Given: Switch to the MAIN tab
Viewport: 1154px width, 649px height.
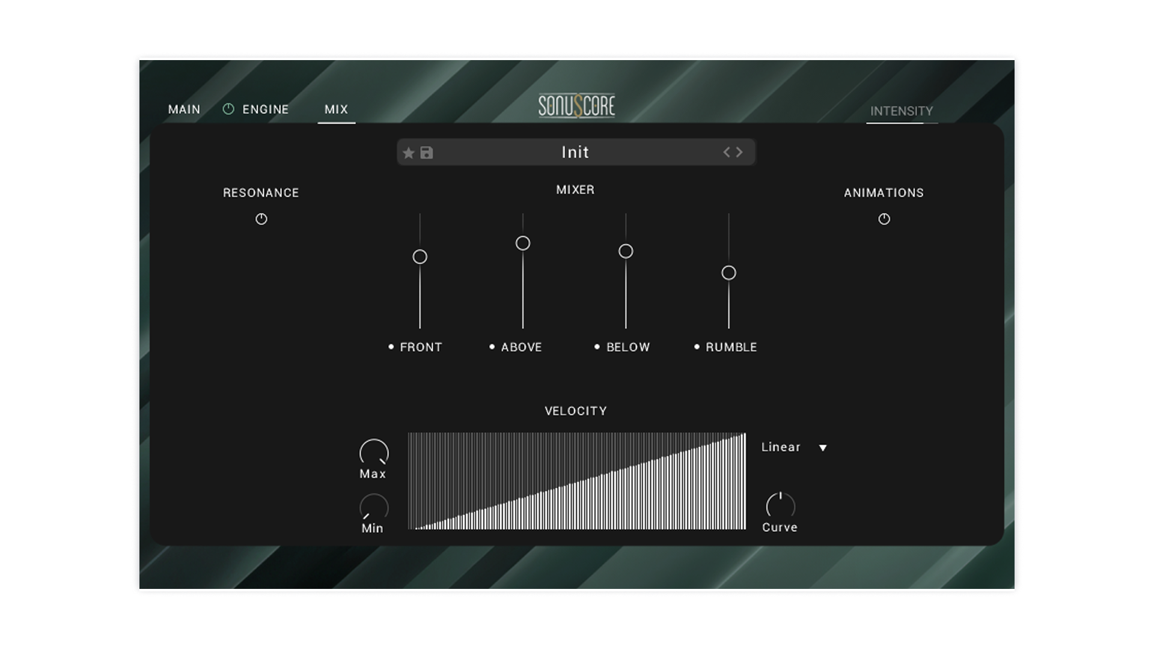Looking at the screenshot, I should coord(184,109).
